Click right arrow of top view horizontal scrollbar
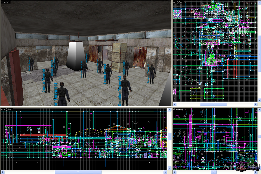Image resolution: width=261 pixels, height=174 pixels. [x=256, y=104]
